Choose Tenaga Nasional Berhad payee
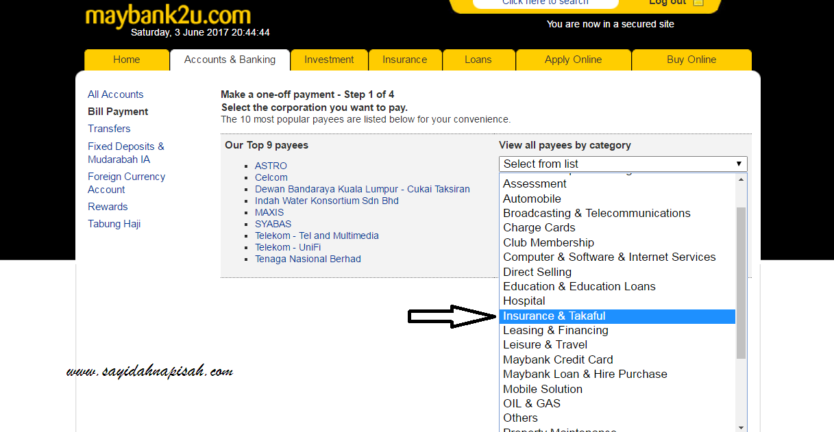 tap(308, 259)
